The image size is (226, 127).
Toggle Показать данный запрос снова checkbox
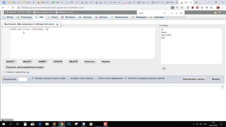point(32,78)
